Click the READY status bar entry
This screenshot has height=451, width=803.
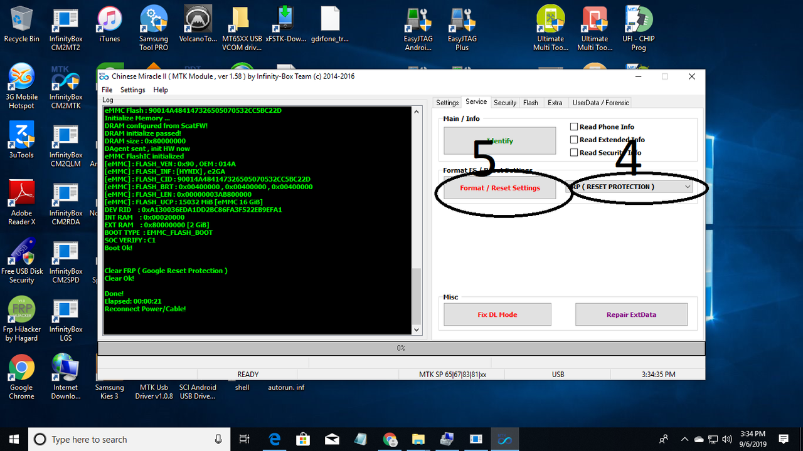[248, 375]
